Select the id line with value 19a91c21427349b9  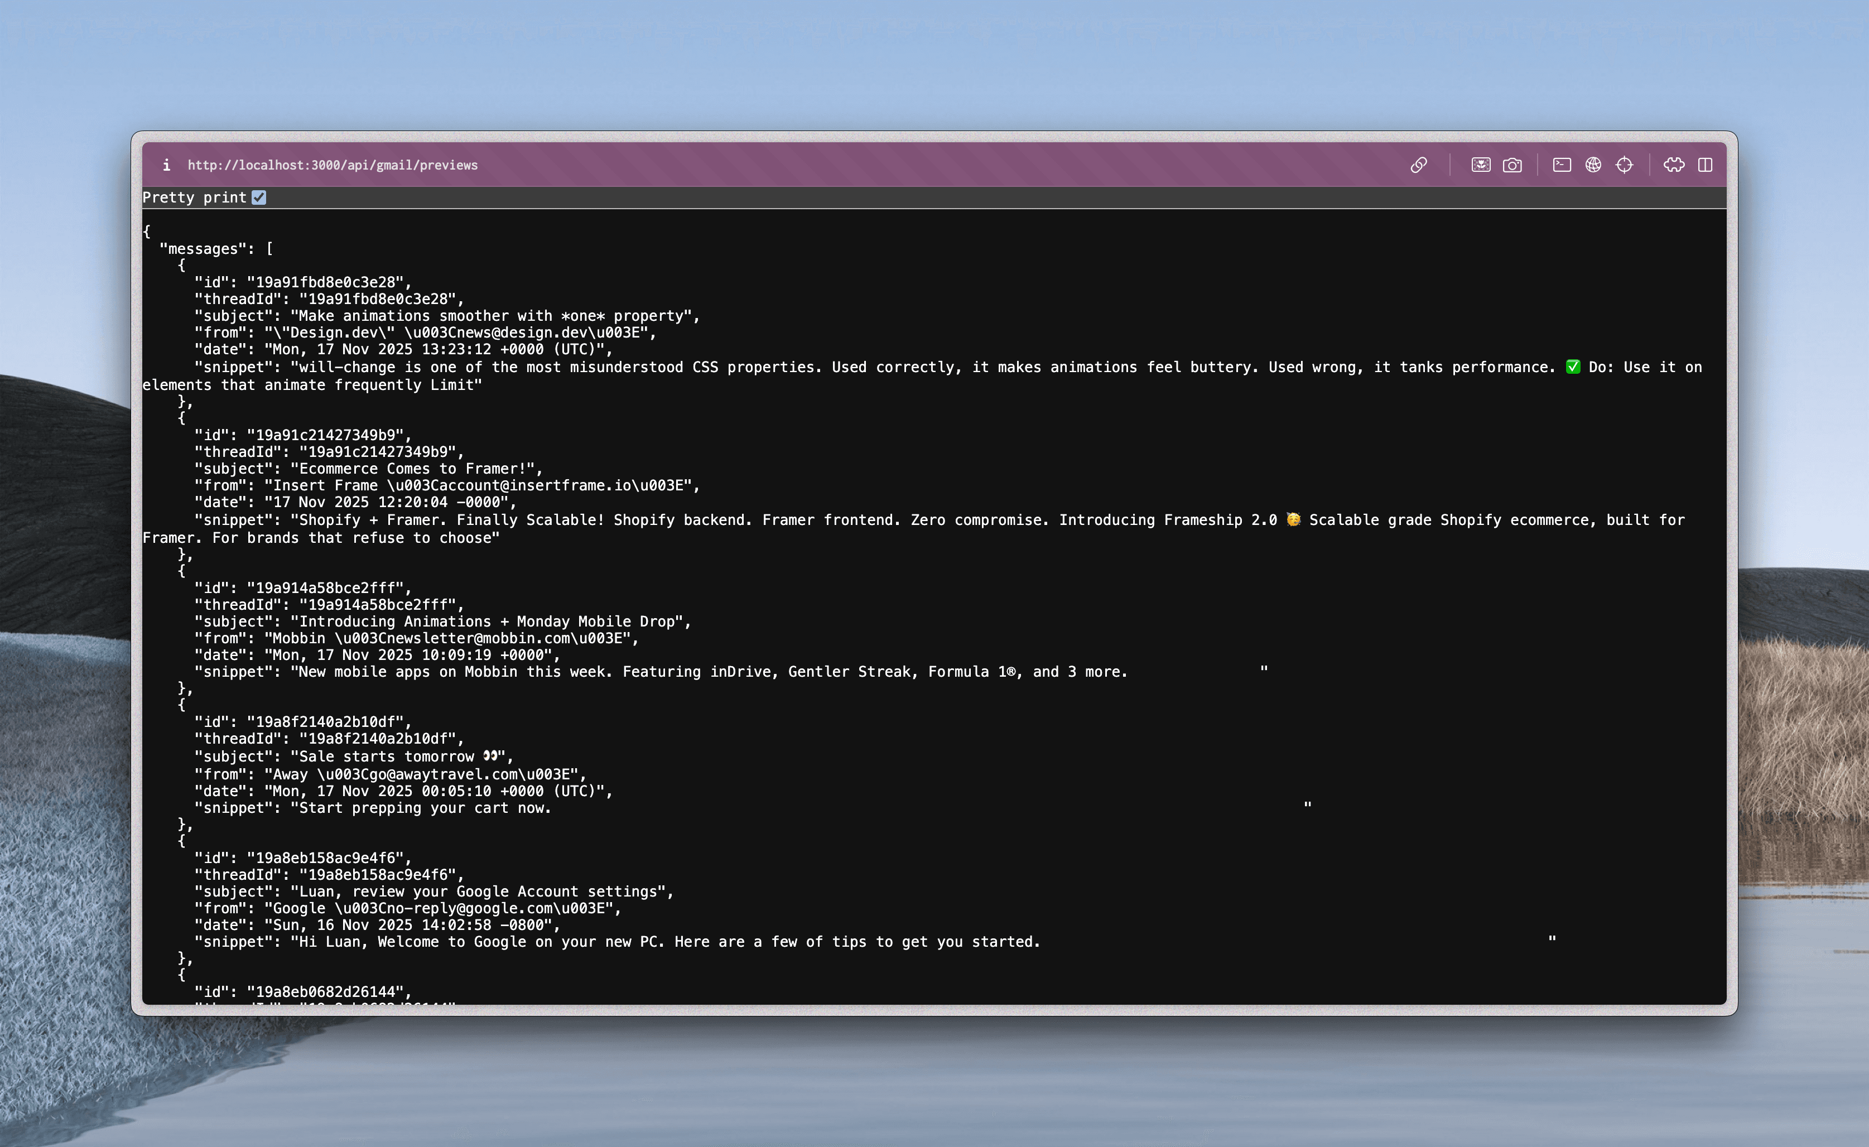pos(302,435)
